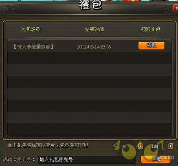
Task: Go to the previous gift list page
Action: 141,146
